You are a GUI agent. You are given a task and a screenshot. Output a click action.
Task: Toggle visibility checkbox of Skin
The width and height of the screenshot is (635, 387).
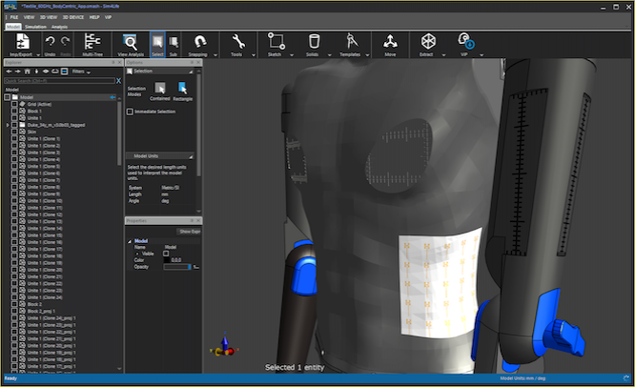14,132
